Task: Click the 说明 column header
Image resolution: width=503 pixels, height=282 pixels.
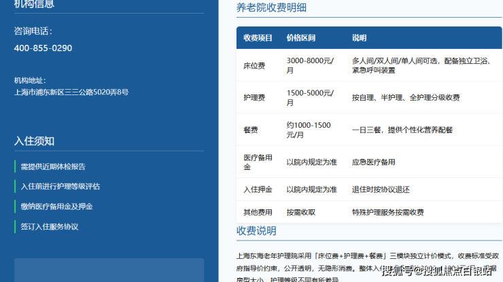Action: tap(359, 38)
